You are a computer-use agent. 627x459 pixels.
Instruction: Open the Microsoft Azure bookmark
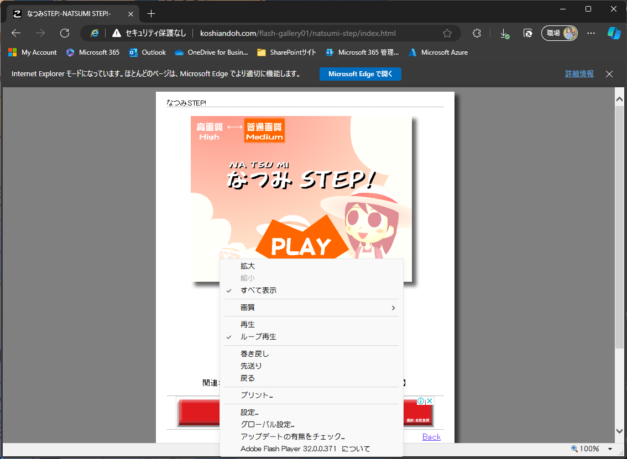point(438,52)
